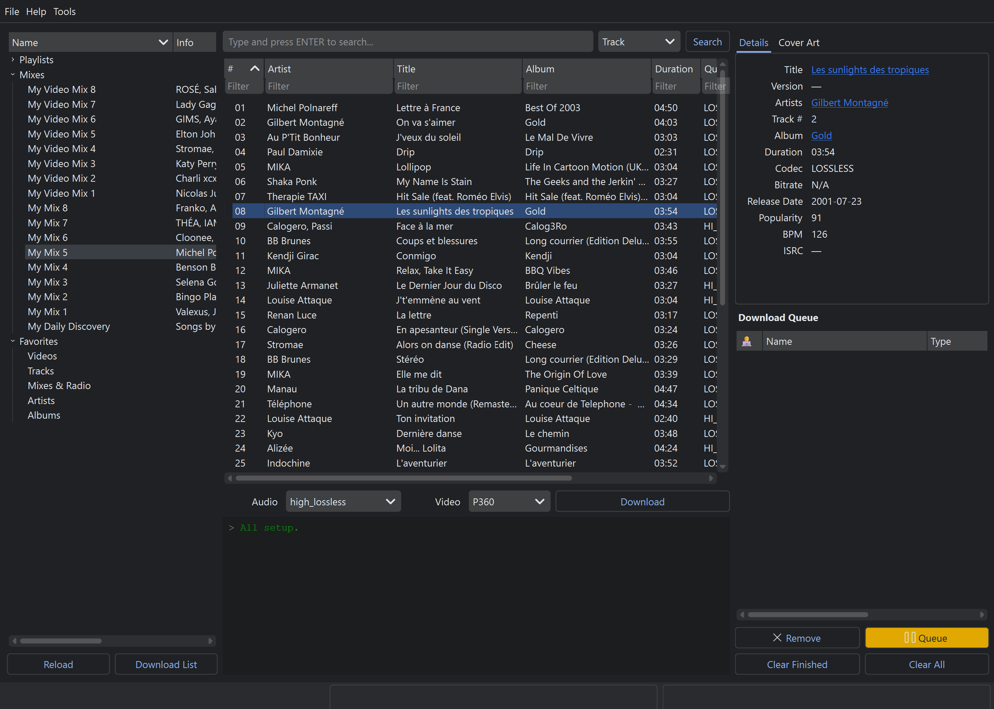The width and height of the screenshot is (994, 709).
Task: Click the Info column header in tree
Action: pyautogui.click(x=194, y=42)
